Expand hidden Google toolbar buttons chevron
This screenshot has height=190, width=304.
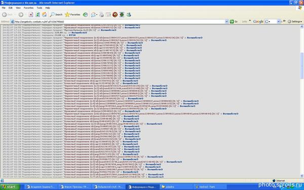(x=284, y=21)
